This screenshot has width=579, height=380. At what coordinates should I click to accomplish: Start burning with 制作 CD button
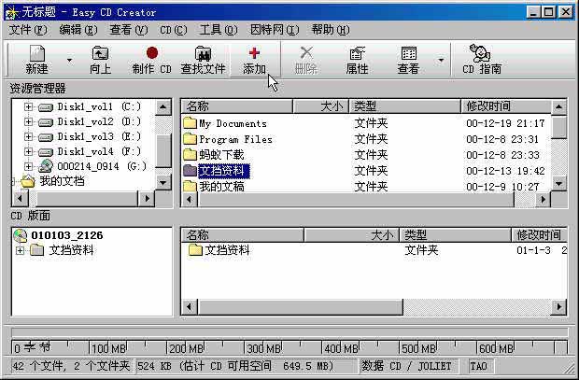[x=152, y=60]
